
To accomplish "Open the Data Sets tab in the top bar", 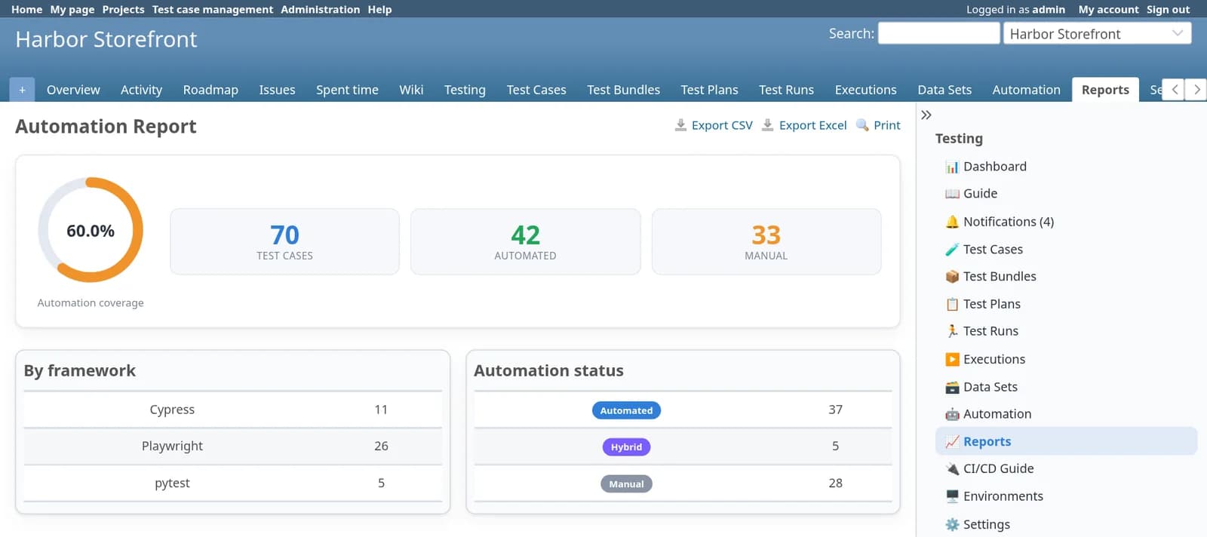I will point(944,90).
